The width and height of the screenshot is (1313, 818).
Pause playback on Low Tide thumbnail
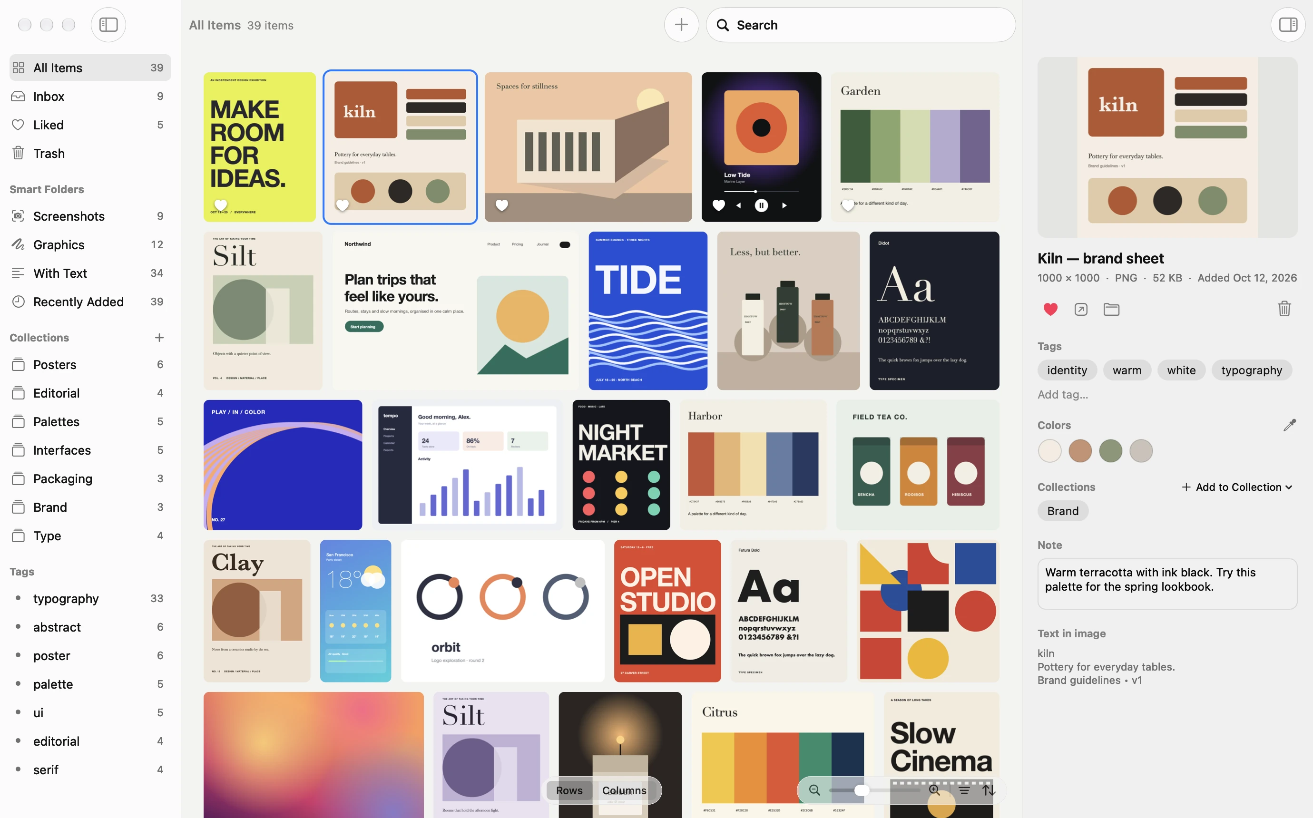click(x=761, y=205)
